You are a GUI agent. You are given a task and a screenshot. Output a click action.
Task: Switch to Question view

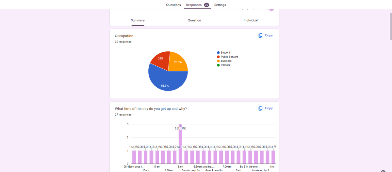coord(194,20)
